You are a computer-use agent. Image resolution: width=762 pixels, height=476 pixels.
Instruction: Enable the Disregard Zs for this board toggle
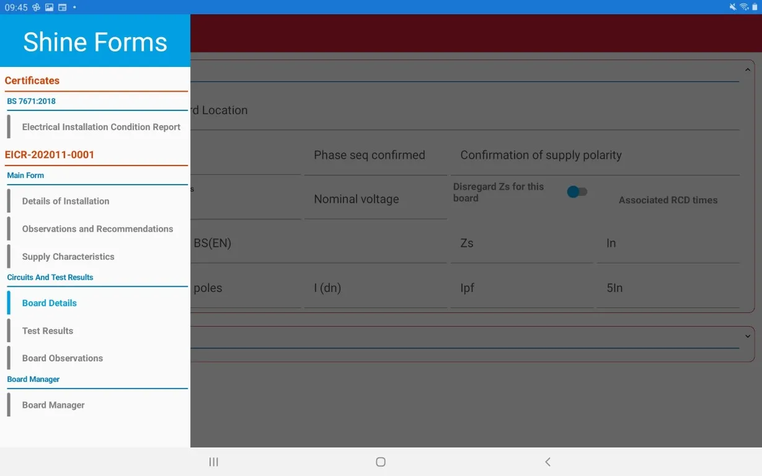point(575,192)
